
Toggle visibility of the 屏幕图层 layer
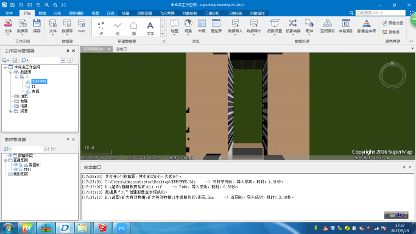point(10,156)
